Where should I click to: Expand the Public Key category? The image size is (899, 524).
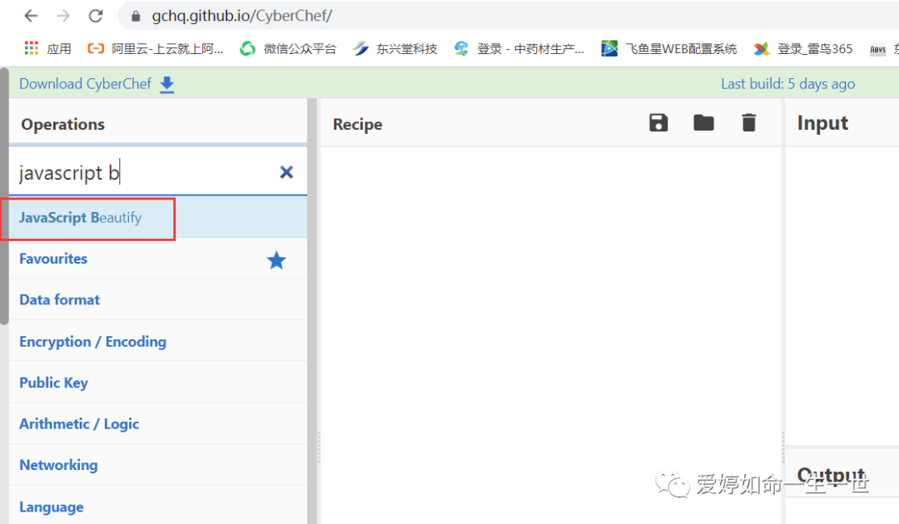[158, 383]
